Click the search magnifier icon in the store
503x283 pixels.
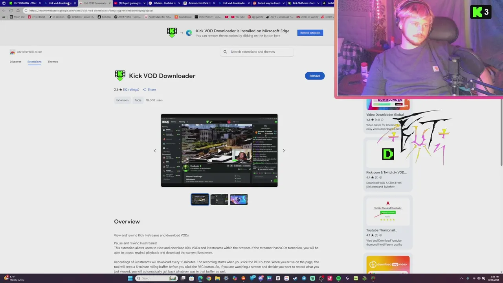pyautogui.click(x=225, y=52)
